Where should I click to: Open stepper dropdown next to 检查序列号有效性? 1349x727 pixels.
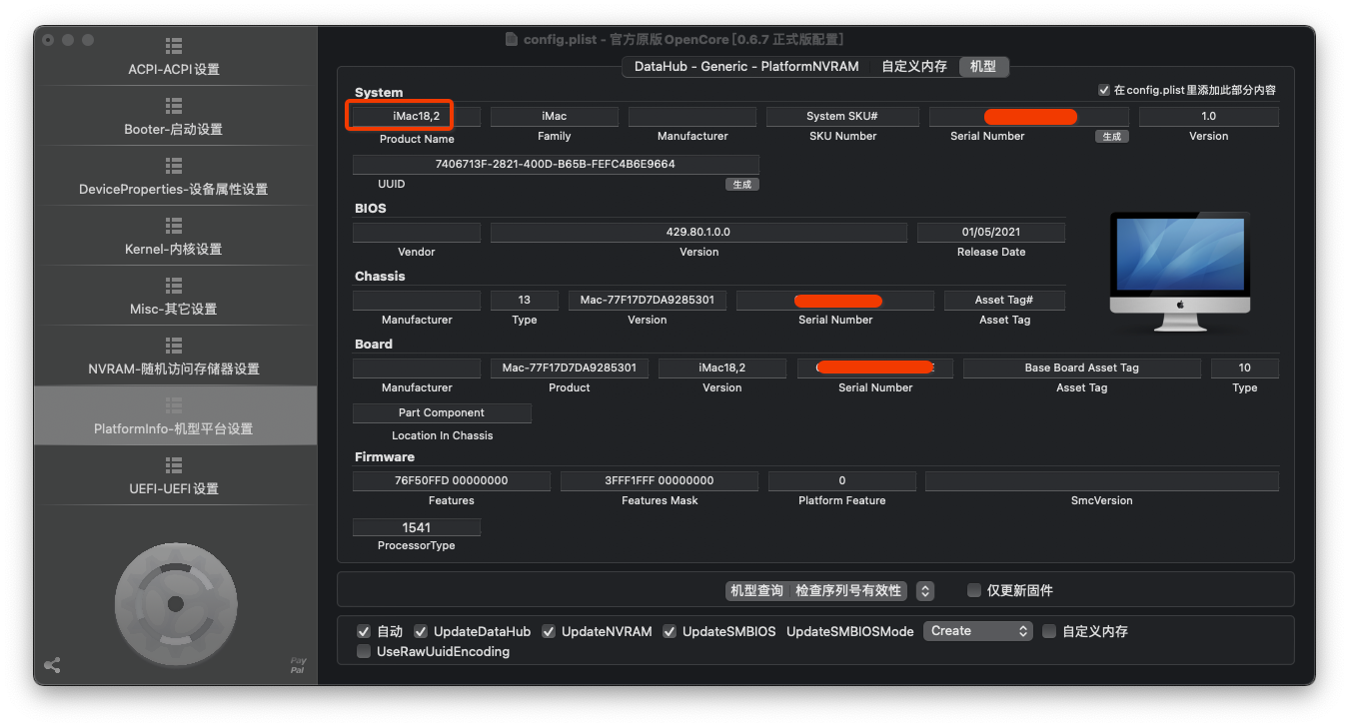925,591
